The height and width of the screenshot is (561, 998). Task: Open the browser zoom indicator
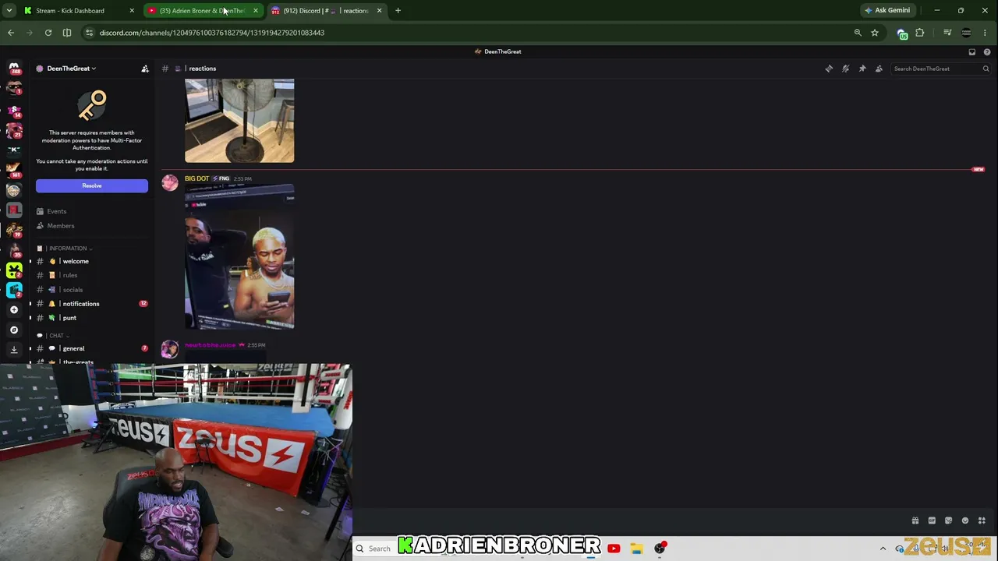point(858,33)
